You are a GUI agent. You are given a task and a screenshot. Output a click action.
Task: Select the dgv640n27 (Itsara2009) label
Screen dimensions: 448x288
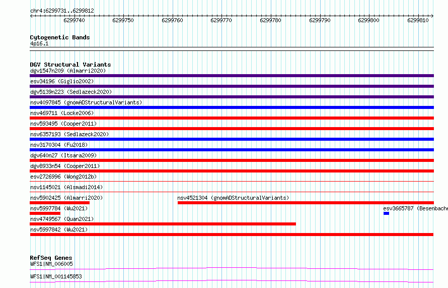63,155
